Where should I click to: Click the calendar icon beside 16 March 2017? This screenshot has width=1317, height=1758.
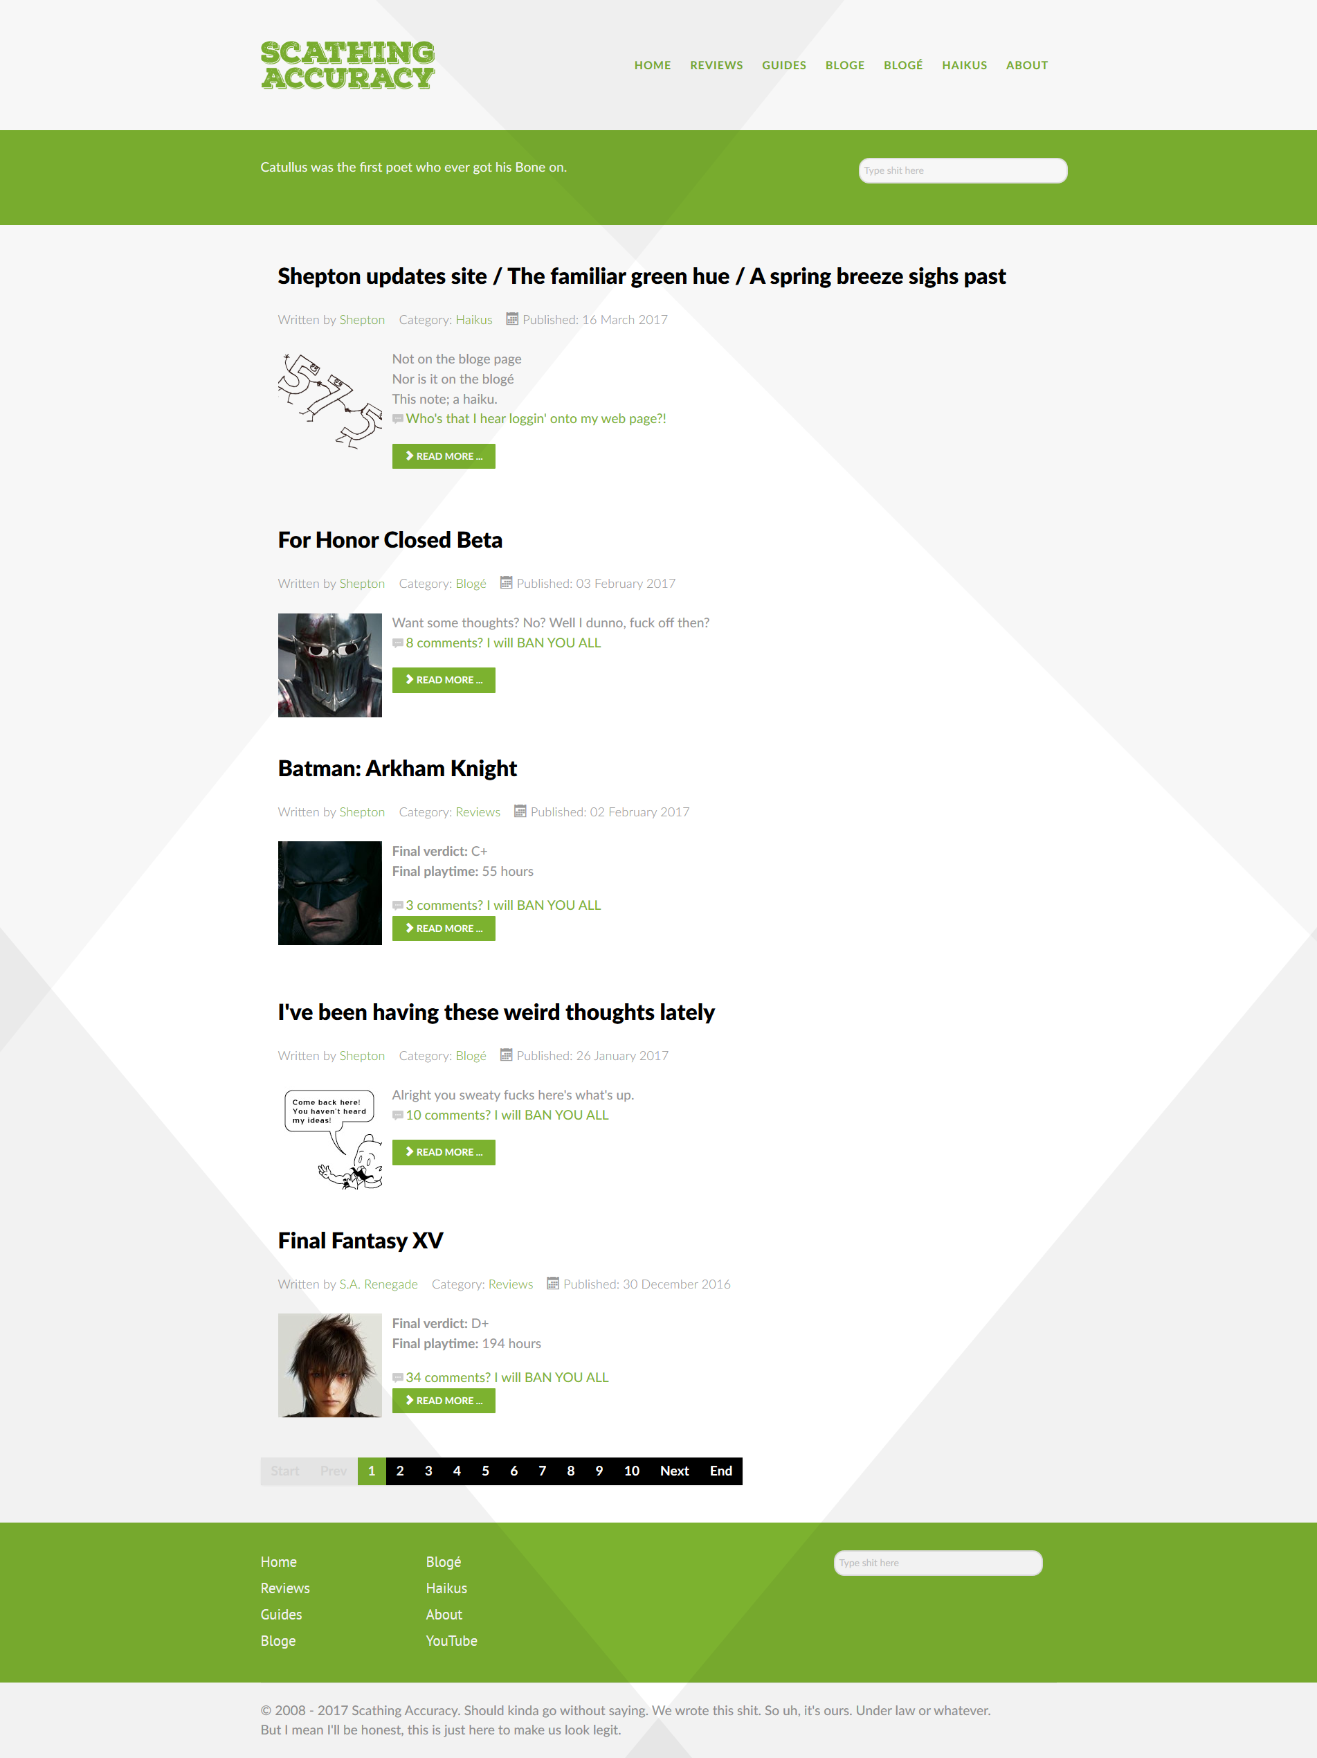tap(512, 319)
